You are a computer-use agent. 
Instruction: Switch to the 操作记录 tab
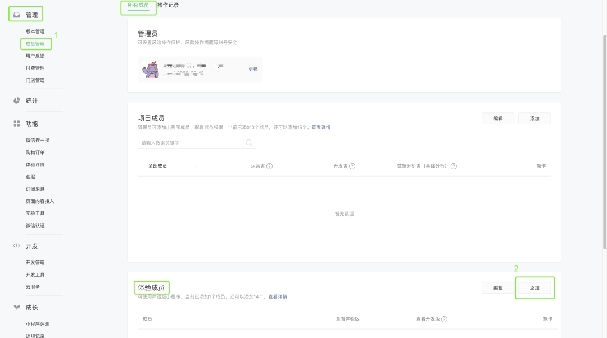point(168,6)
